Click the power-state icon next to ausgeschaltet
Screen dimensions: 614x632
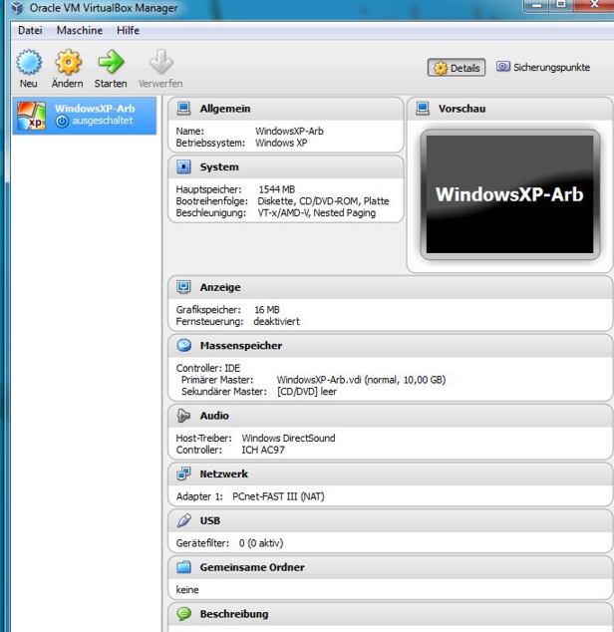tap(62, 121)
